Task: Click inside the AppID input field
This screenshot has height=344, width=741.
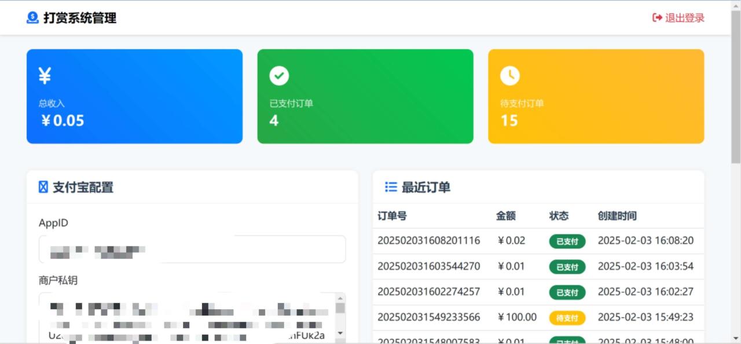Action: coord(192,249)
